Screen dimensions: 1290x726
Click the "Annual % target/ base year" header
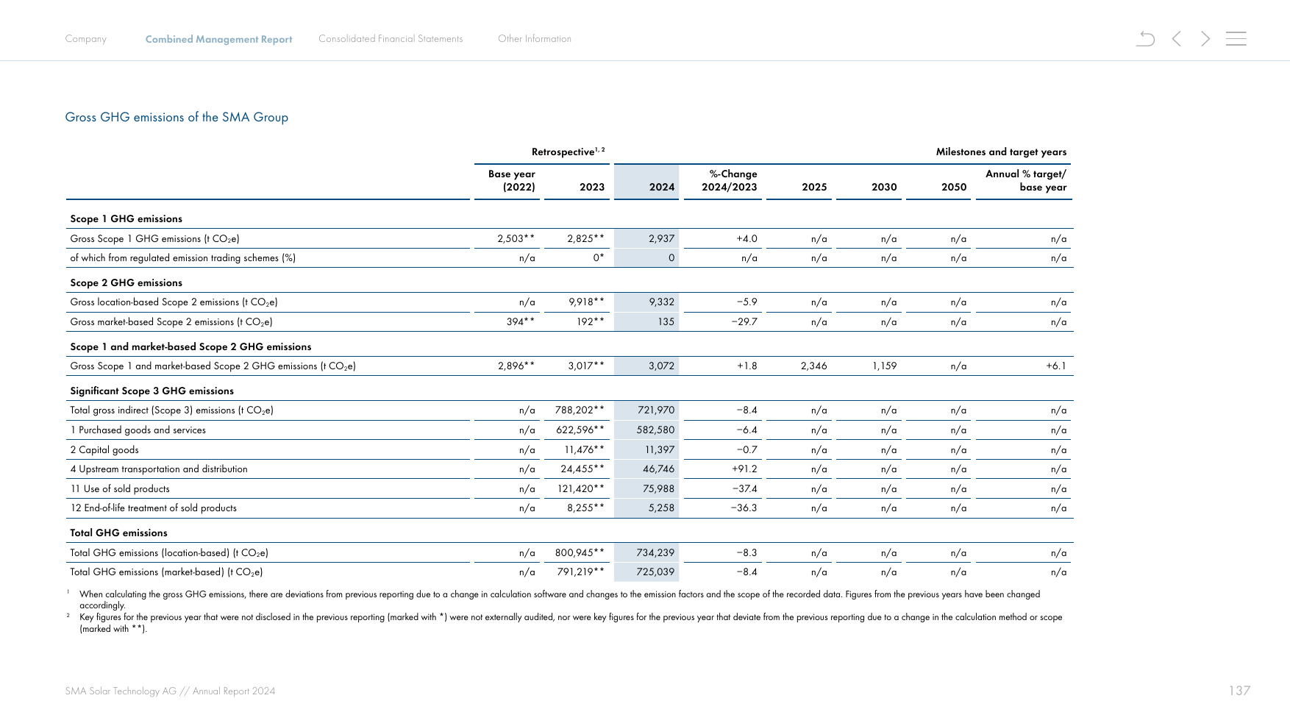1026,181
